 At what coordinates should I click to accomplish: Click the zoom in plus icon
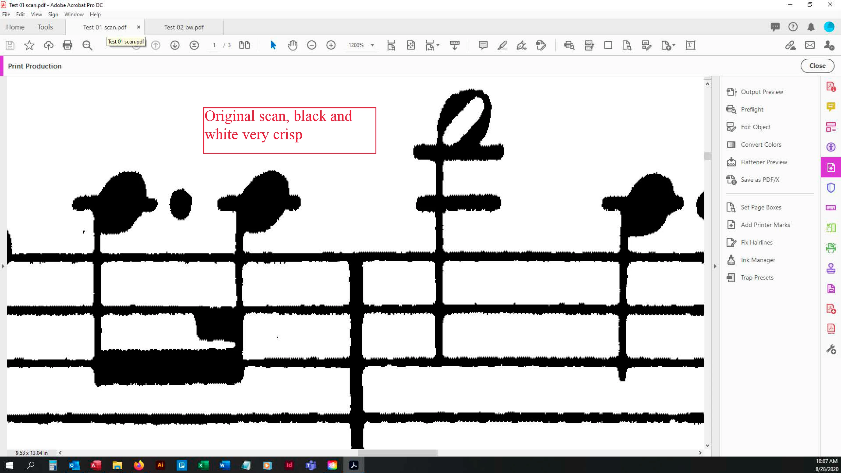click(331, 45)
